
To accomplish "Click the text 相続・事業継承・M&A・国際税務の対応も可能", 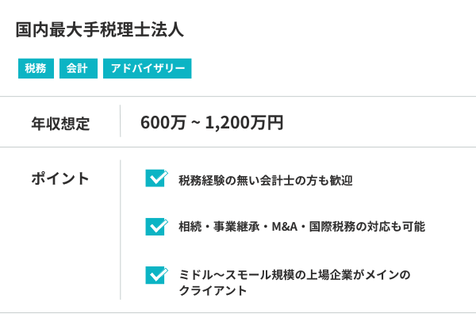I will [x=301, y=227].
